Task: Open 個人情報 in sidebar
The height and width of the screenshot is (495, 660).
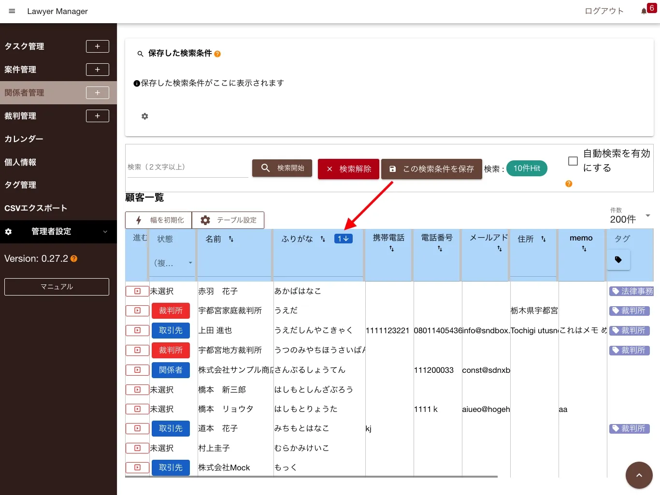Action: pos(20,162)
